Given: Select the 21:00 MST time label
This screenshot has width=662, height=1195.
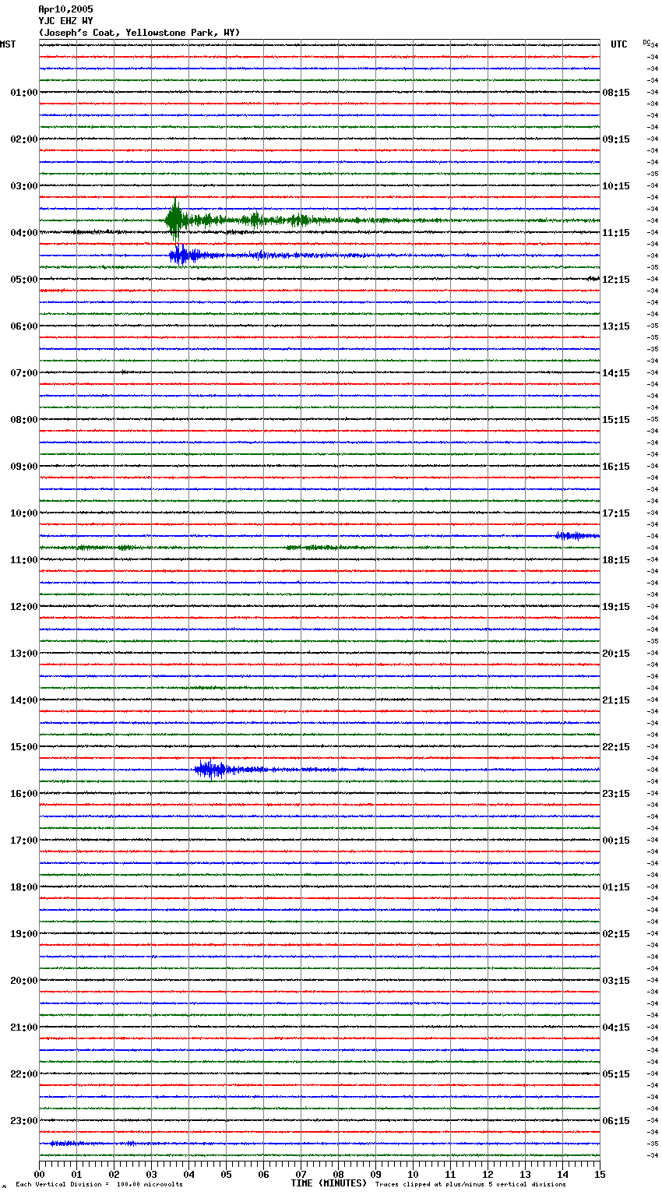Looking at the screenshot, I should (24, 1028).
